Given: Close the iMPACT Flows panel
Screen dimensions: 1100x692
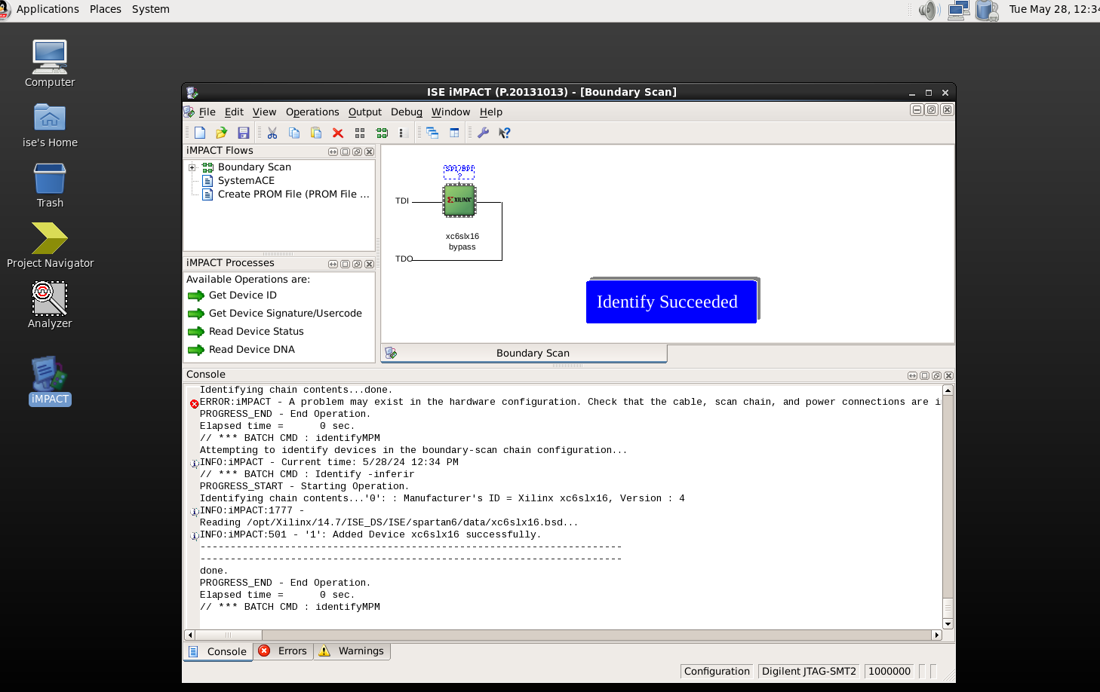Looking at the screenshot, I should (x=369, y=152).
